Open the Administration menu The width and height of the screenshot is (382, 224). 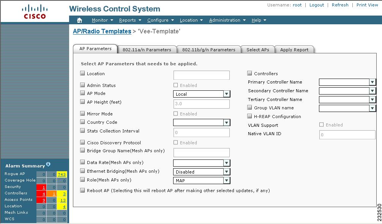227,20
